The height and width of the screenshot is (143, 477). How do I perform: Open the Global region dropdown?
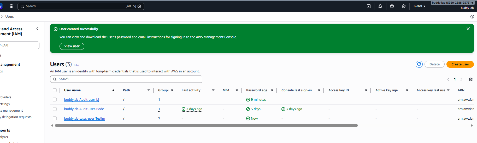(419, 6)
